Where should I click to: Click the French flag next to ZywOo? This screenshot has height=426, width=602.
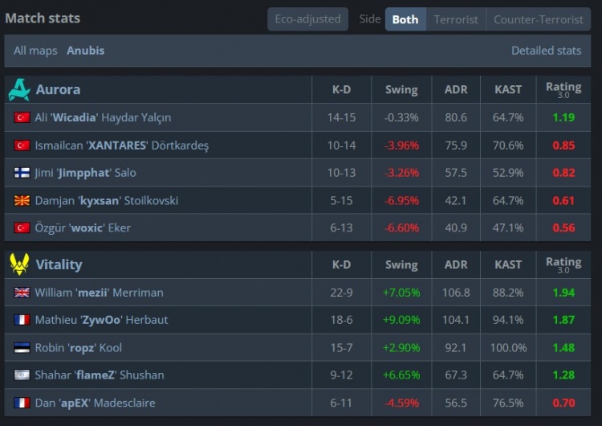tap(22, 320)
